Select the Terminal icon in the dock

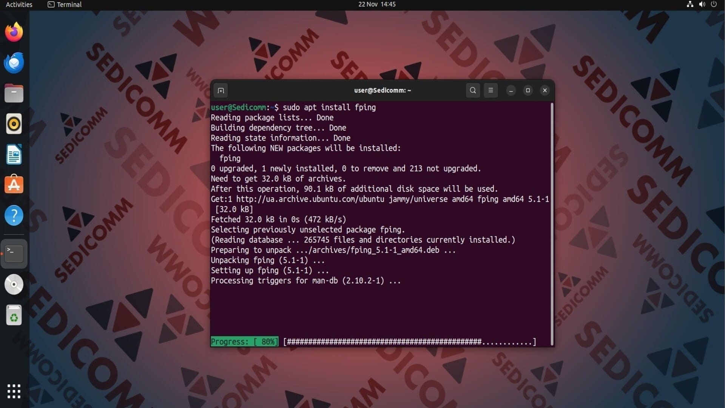14,253
